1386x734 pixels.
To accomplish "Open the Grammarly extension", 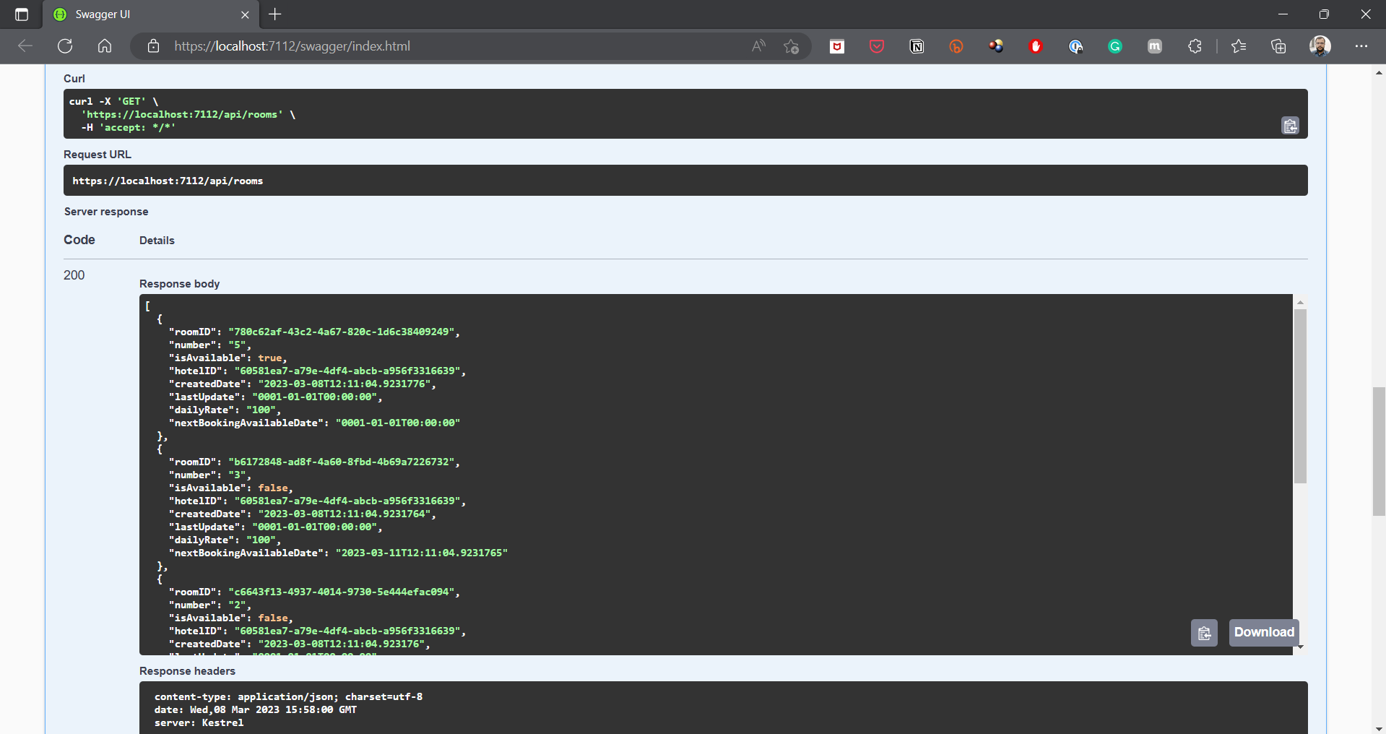I will pos(1115,46).
